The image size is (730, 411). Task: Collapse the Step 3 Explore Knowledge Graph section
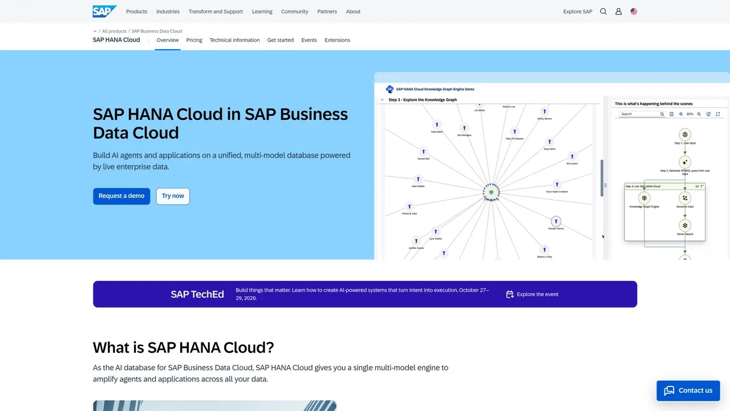point(382,100)
